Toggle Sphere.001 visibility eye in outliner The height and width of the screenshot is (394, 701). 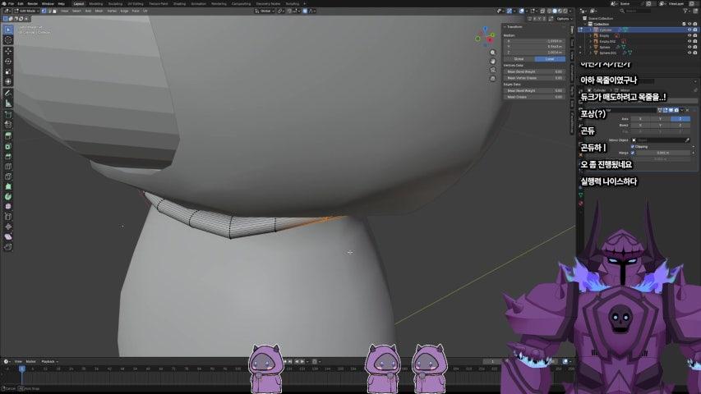click(689, 53)
